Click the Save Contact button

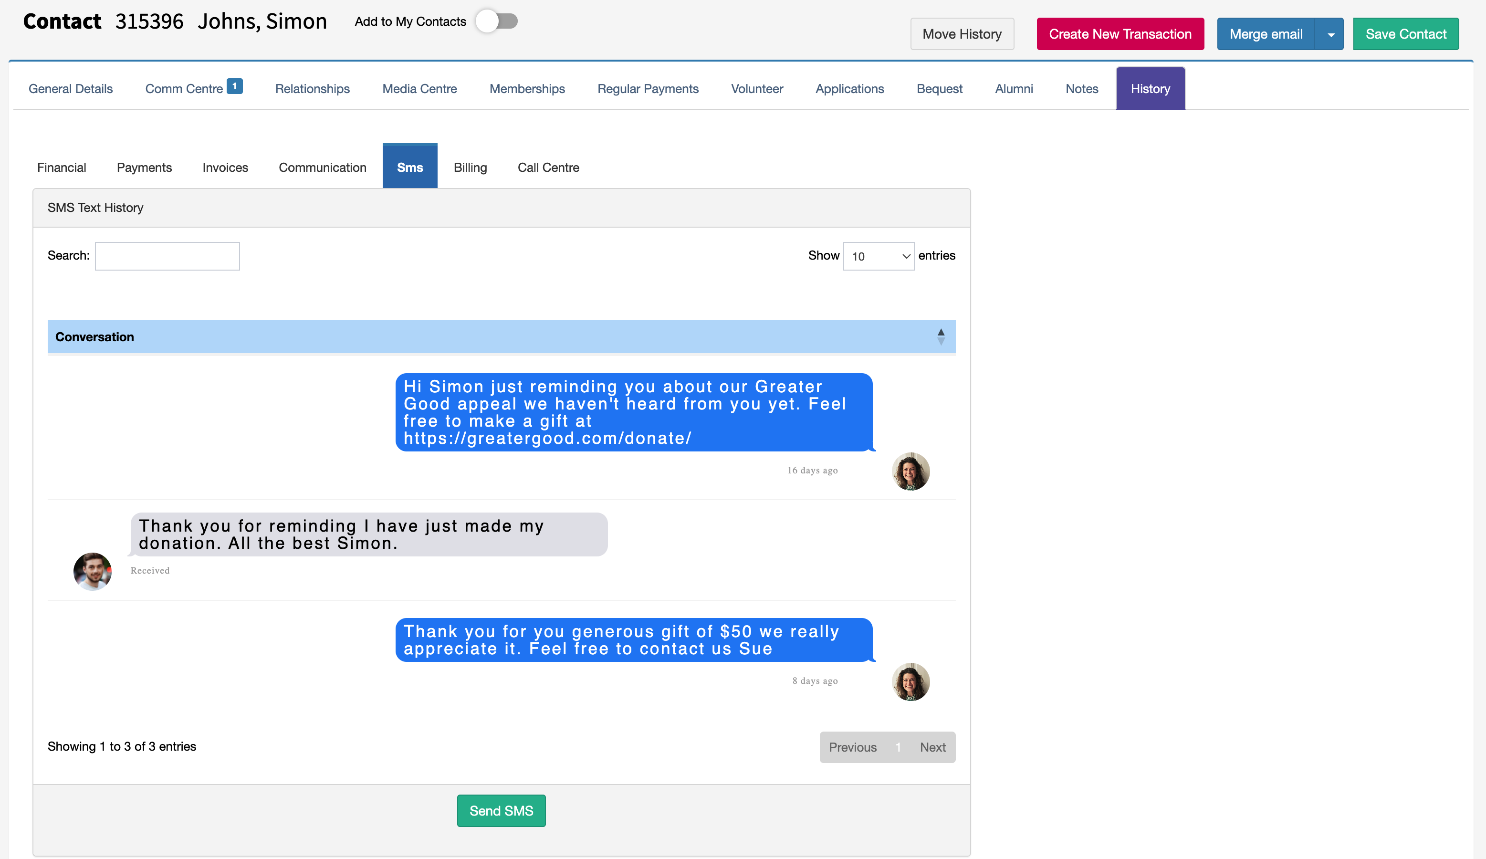[x=1406, y=34]
